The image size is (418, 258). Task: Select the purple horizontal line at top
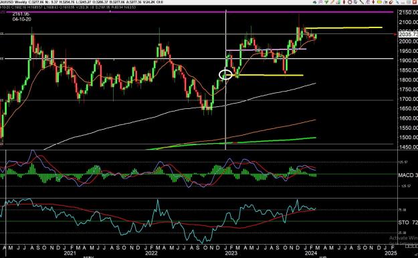click(200, 12)
